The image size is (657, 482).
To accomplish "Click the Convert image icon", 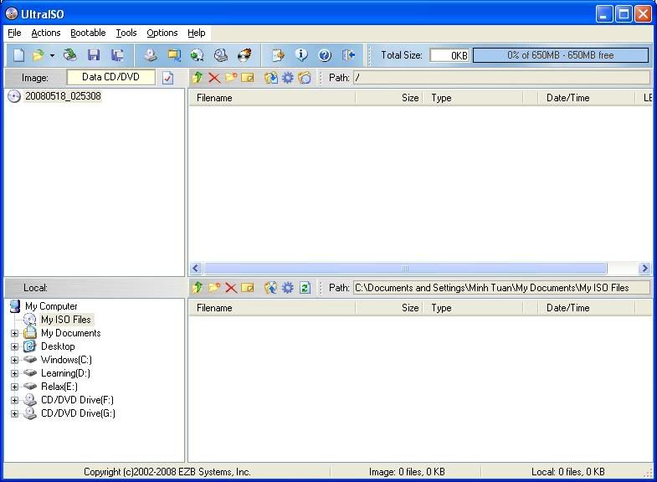I will pyautogui.click(x=174, y=55).
